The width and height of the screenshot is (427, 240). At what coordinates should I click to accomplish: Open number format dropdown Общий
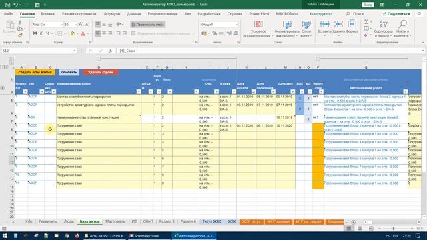coord(236,25)
